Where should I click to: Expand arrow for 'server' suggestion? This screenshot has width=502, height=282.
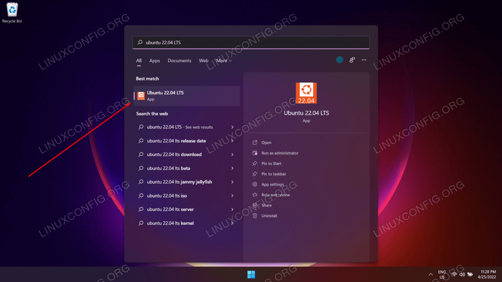pyautogui.click(x=233, y=209)
